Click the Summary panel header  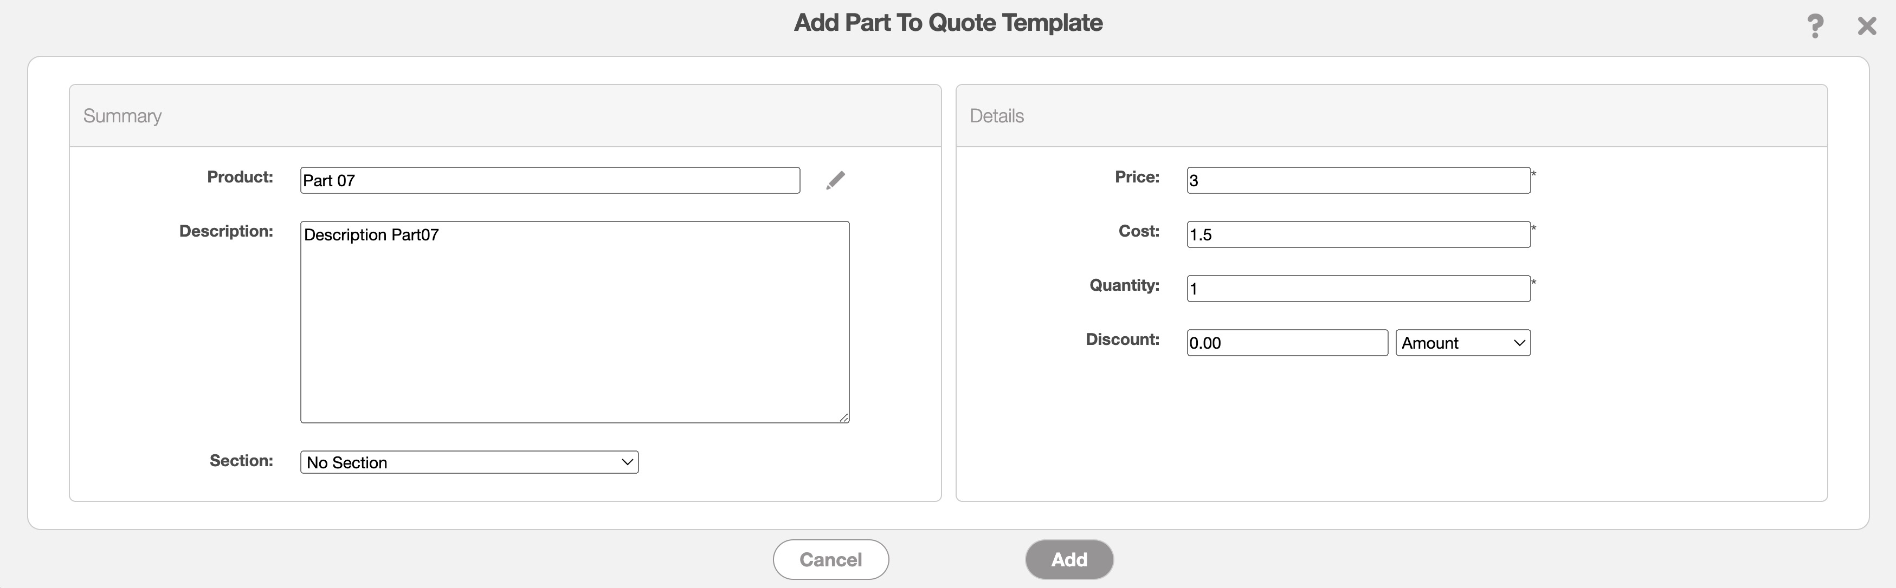coord(122,116)
